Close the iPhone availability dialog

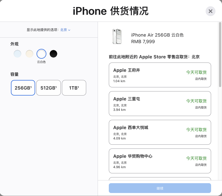click(x=210, y=11)
